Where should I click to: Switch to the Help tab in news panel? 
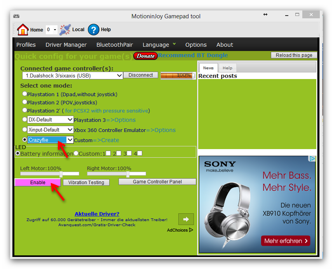(227, 68)
